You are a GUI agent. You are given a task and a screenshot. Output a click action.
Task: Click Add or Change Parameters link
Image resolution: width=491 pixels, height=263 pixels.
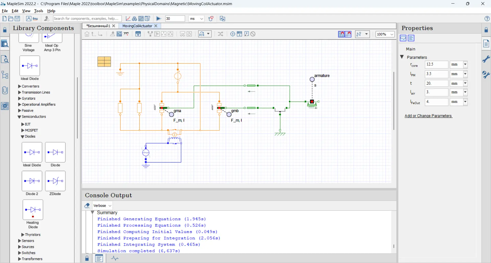pos(428,116)
